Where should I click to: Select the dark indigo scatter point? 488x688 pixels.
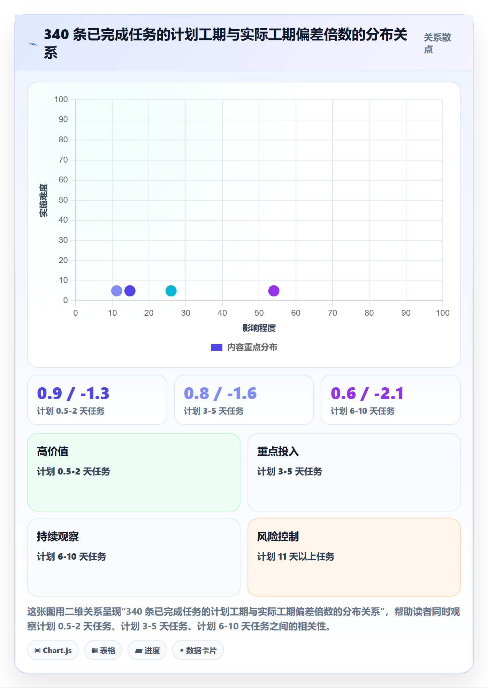pyautogui.click(x=130, y=291)
